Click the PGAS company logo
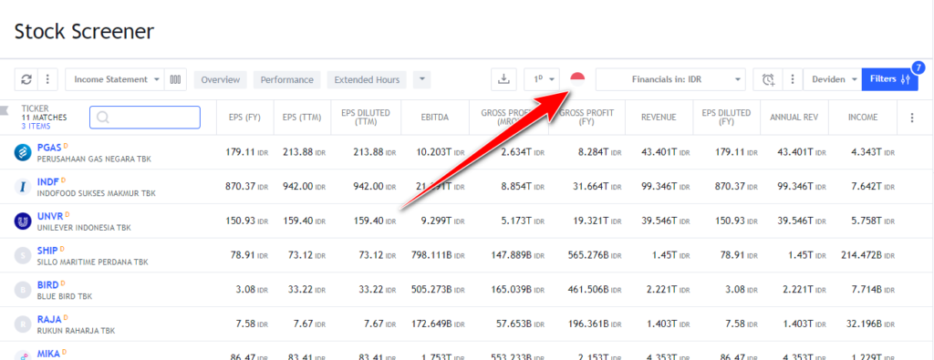Image resolution: width=934 pixels, height=360 pixels. [x=23, y=153]
